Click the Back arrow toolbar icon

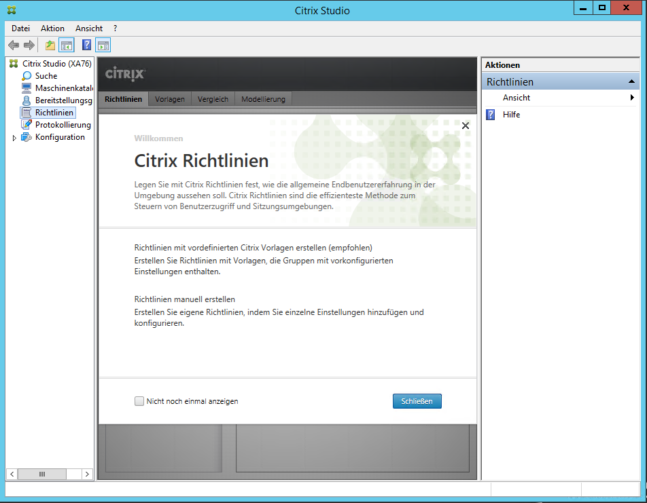[14, 45]
